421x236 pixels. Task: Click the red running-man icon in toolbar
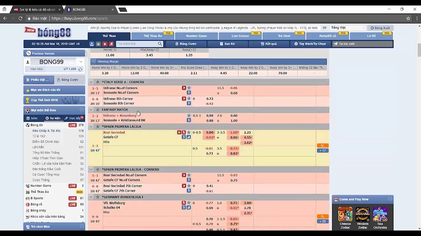click(111, 44)
